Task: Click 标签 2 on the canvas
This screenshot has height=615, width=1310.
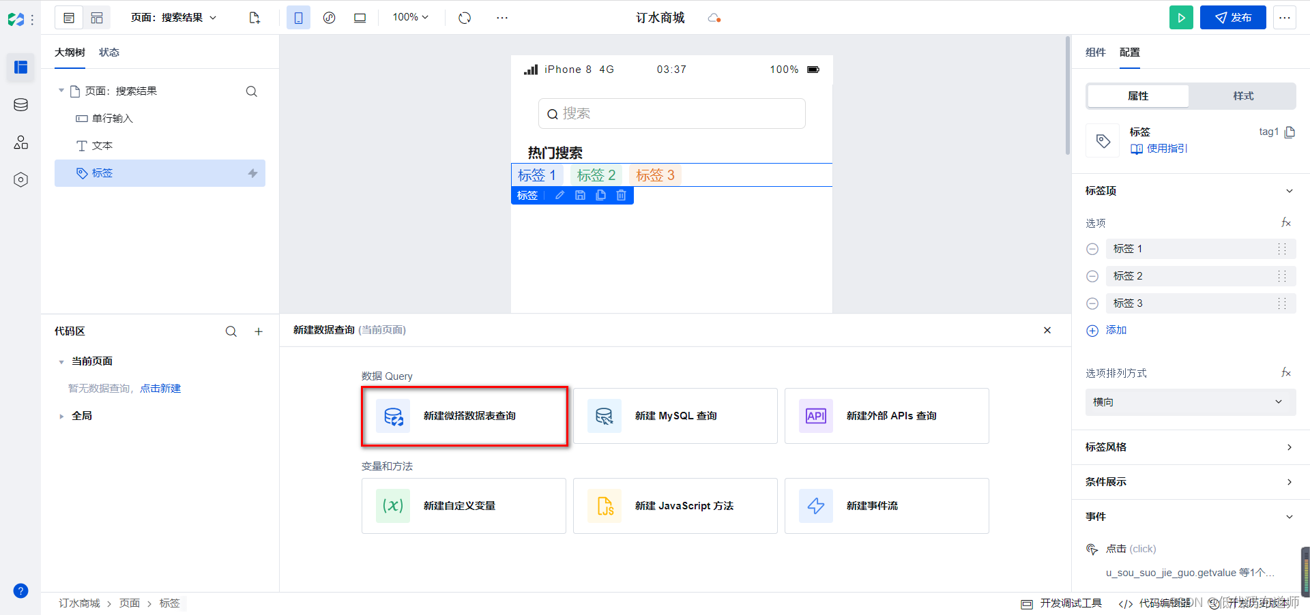Action: [x=596, y=175]
